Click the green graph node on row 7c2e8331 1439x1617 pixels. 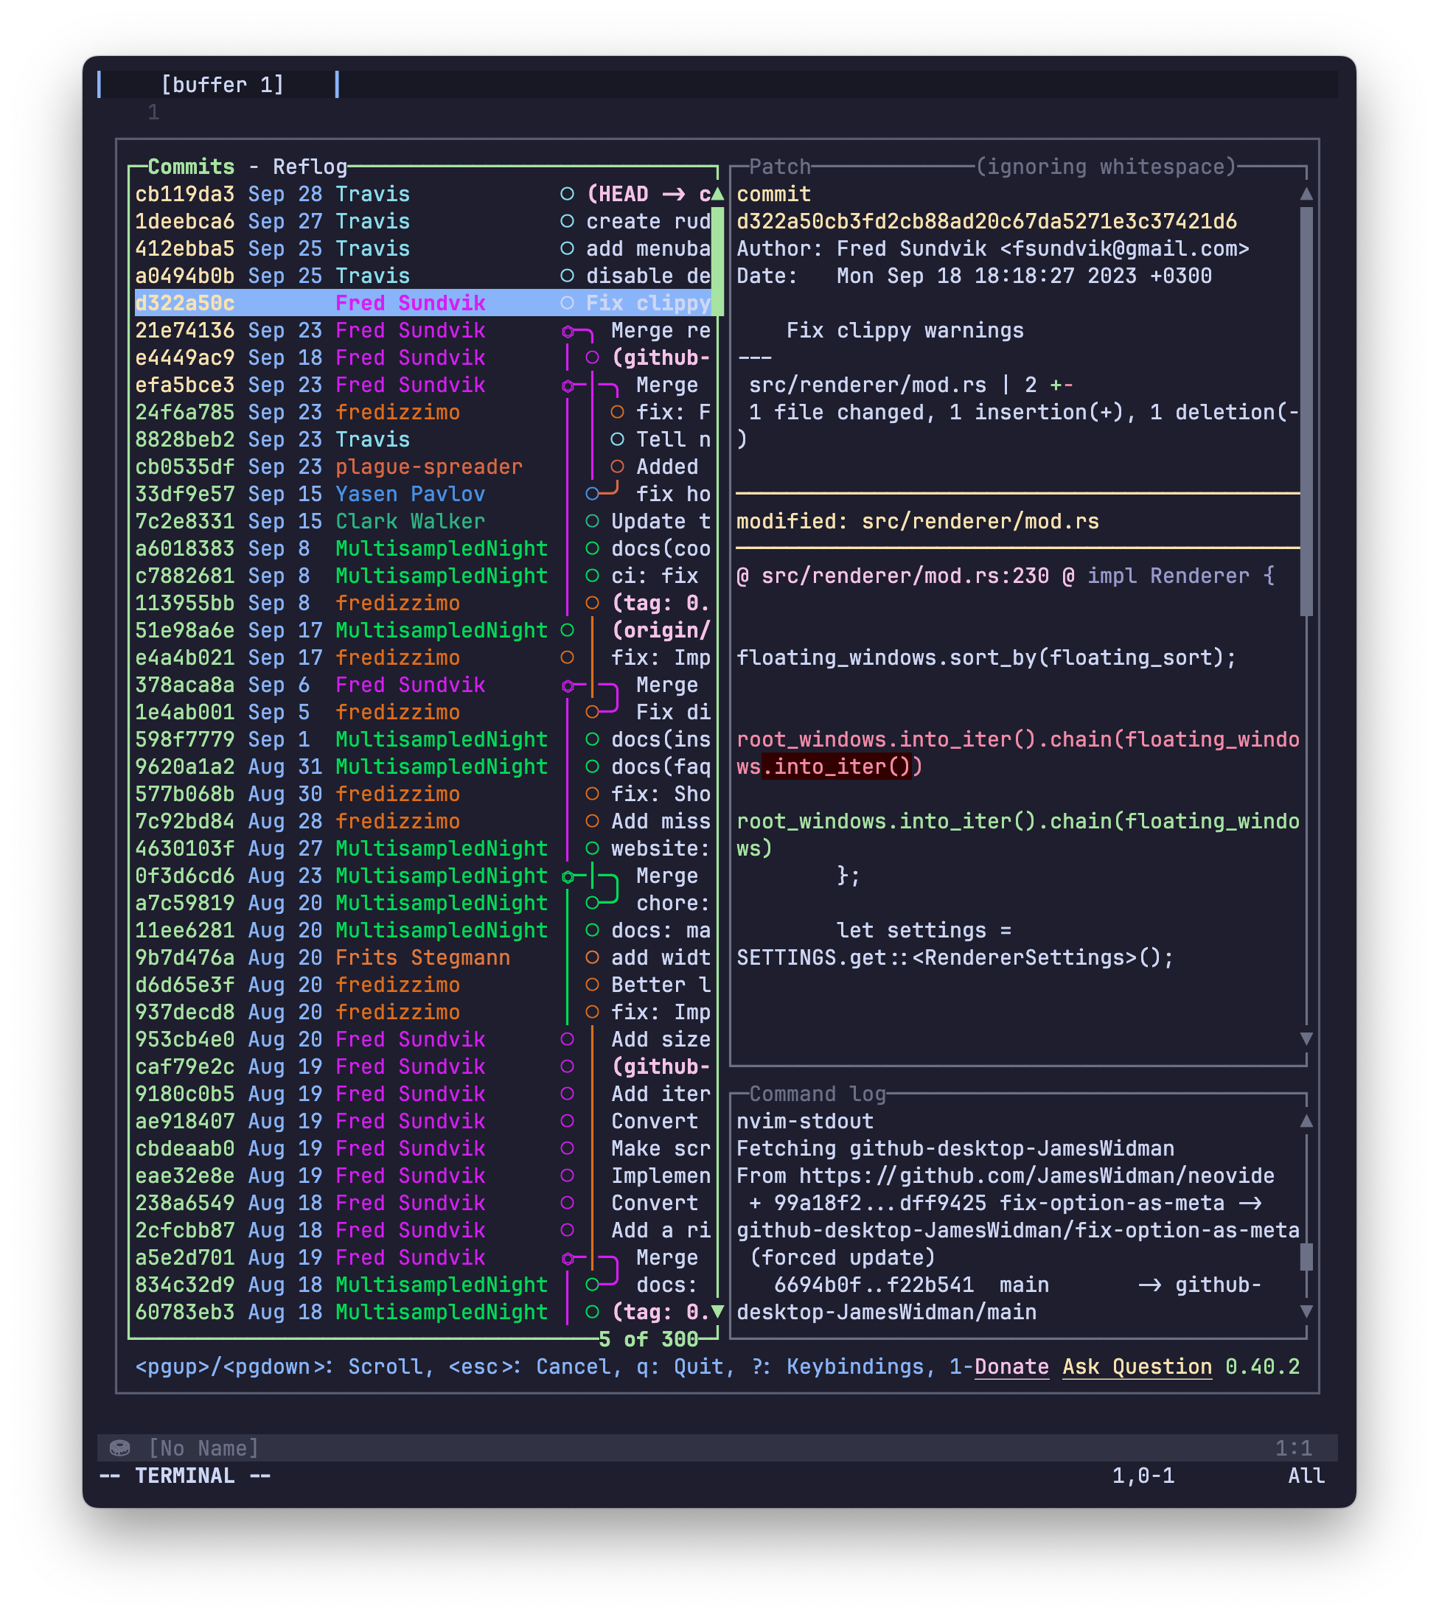(592, 521)
